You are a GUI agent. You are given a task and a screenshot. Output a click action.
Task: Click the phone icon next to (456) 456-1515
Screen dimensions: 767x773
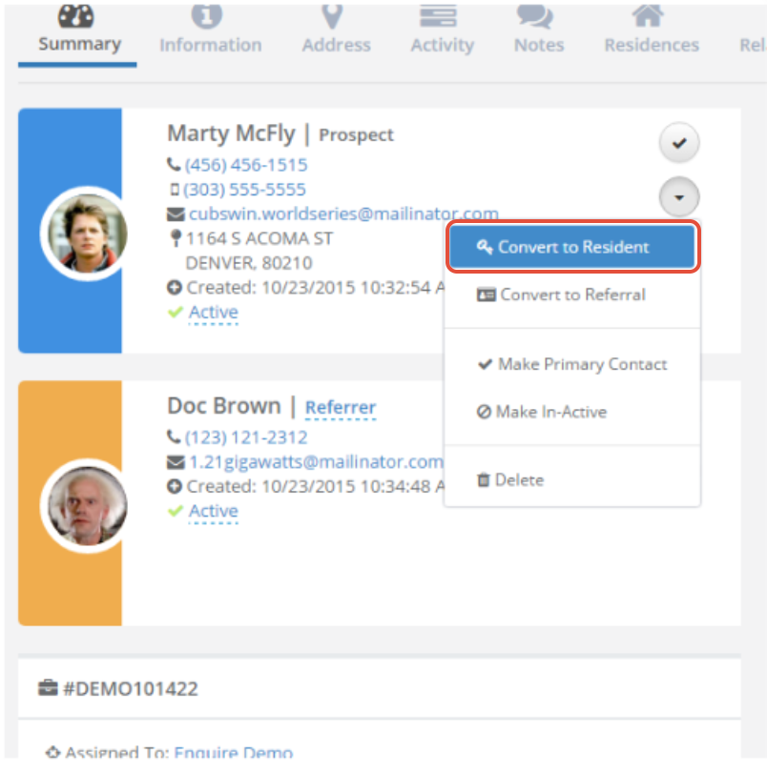(174, 164)
